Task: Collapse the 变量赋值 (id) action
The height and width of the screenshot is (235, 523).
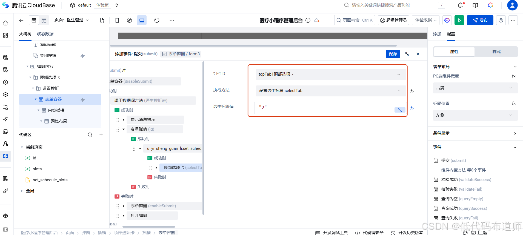Action: pyautogui.click(x=124, y=129)
